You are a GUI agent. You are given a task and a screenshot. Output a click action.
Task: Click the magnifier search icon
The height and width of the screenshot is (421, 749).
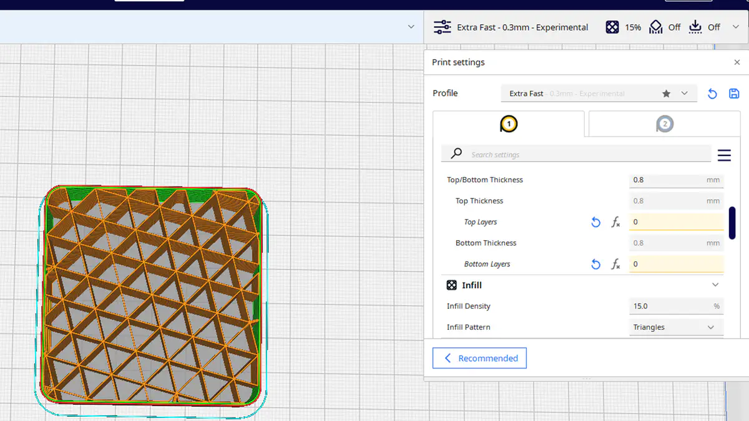point(456,153)
